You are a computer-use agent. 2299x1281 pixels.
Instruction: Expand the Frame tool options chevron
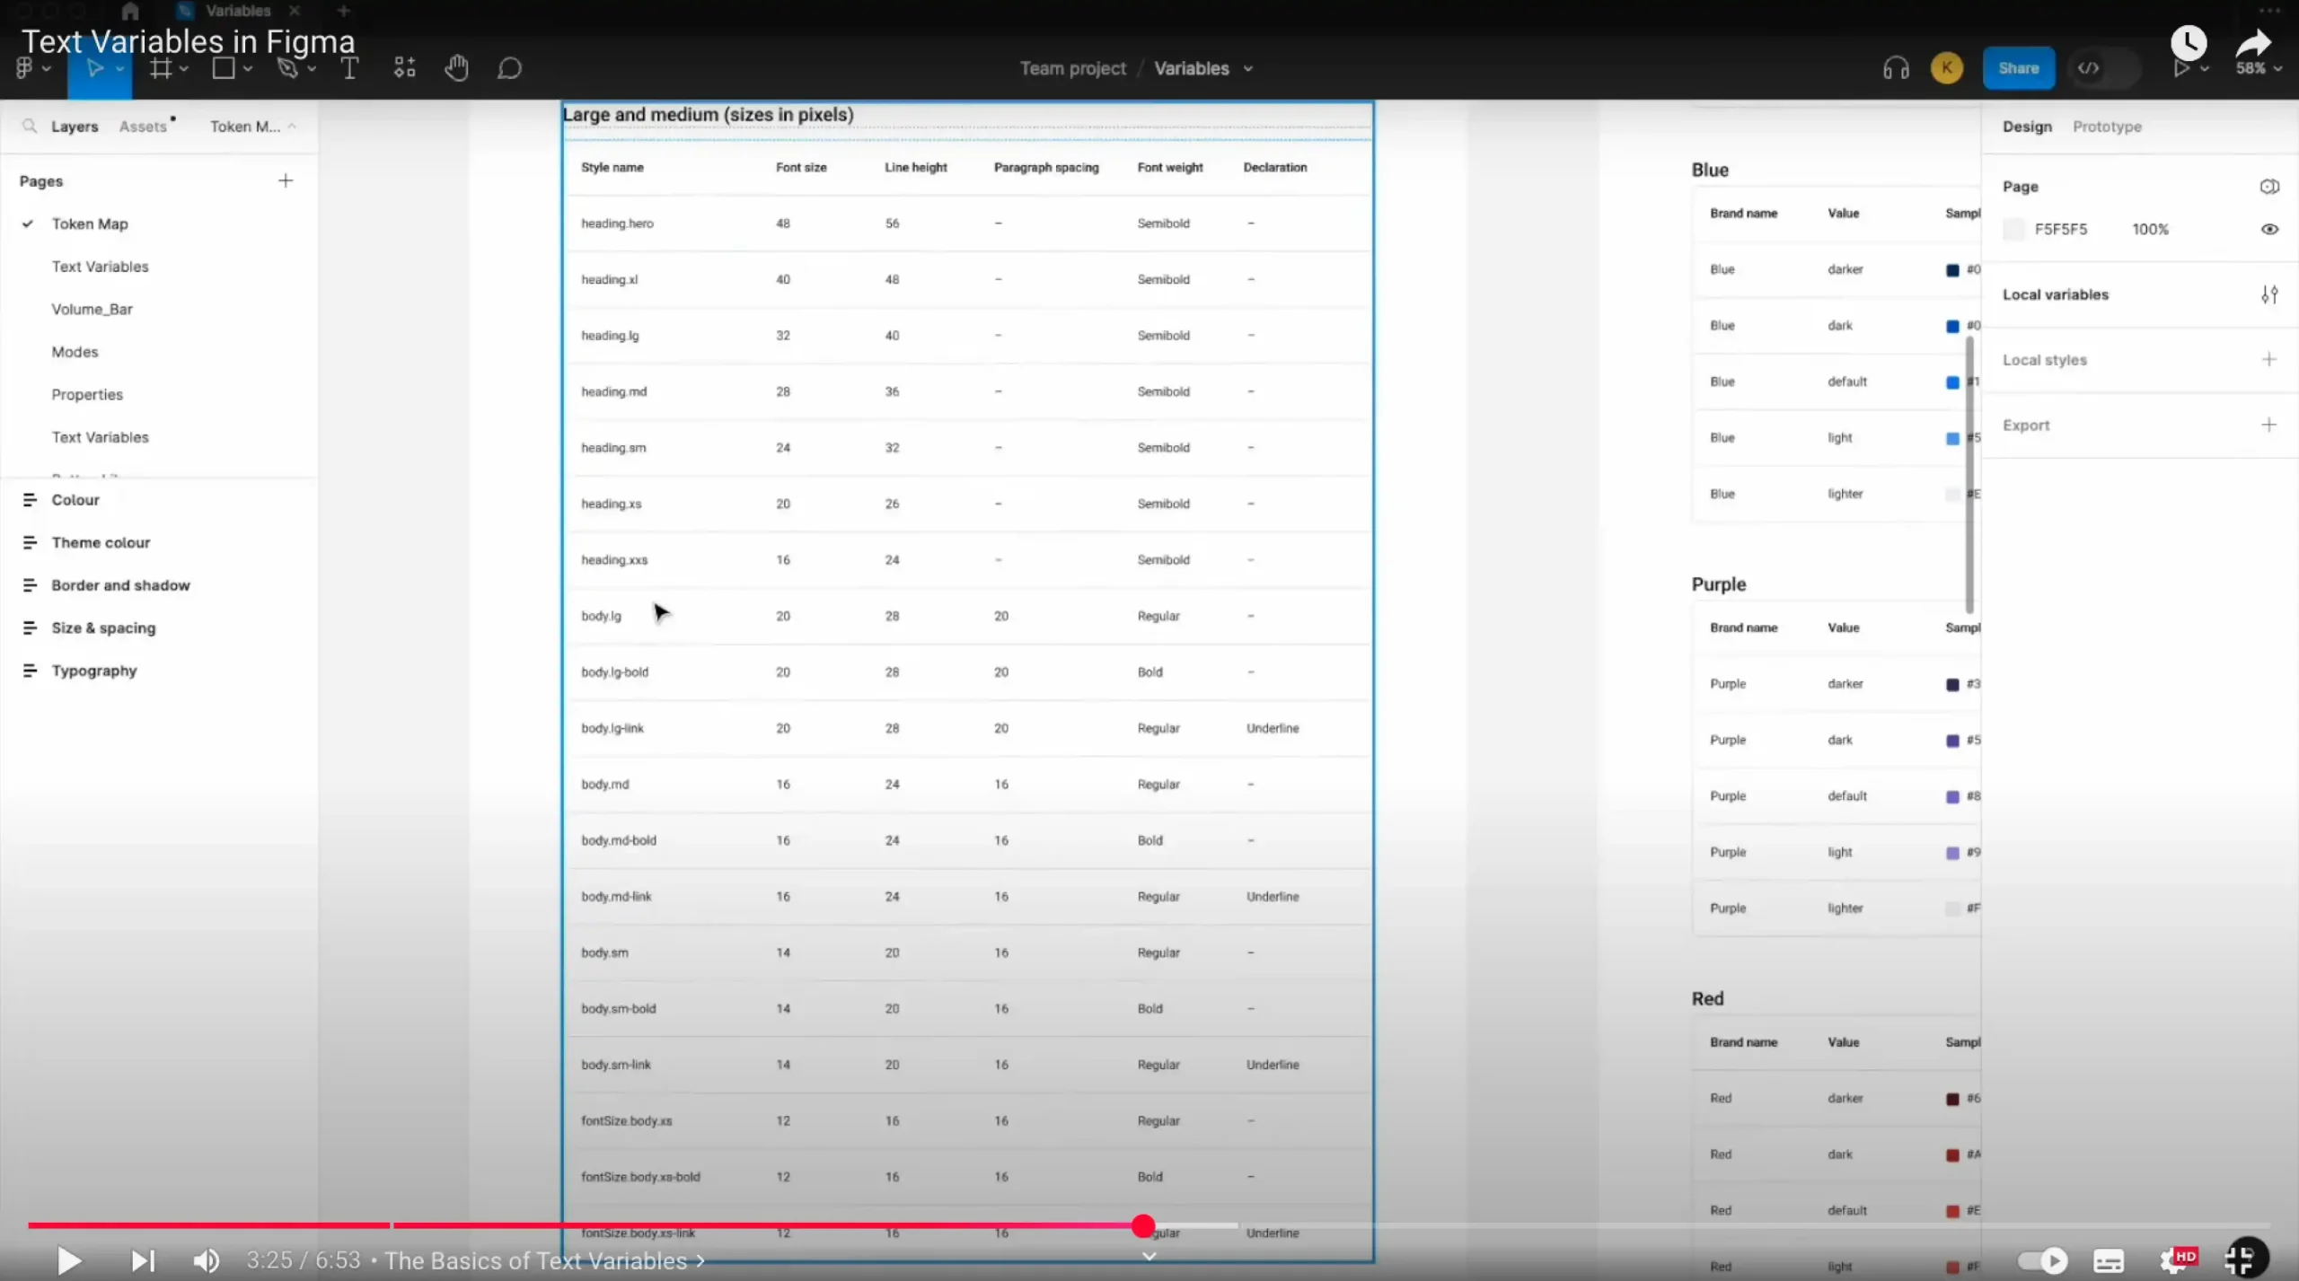pyautogui.click(x=184, y=69)
